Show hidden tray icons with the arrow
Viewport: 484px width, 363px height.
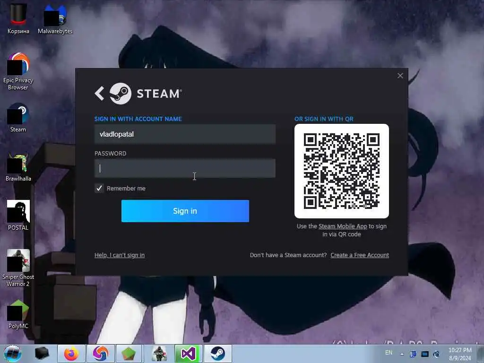(402, 354)
